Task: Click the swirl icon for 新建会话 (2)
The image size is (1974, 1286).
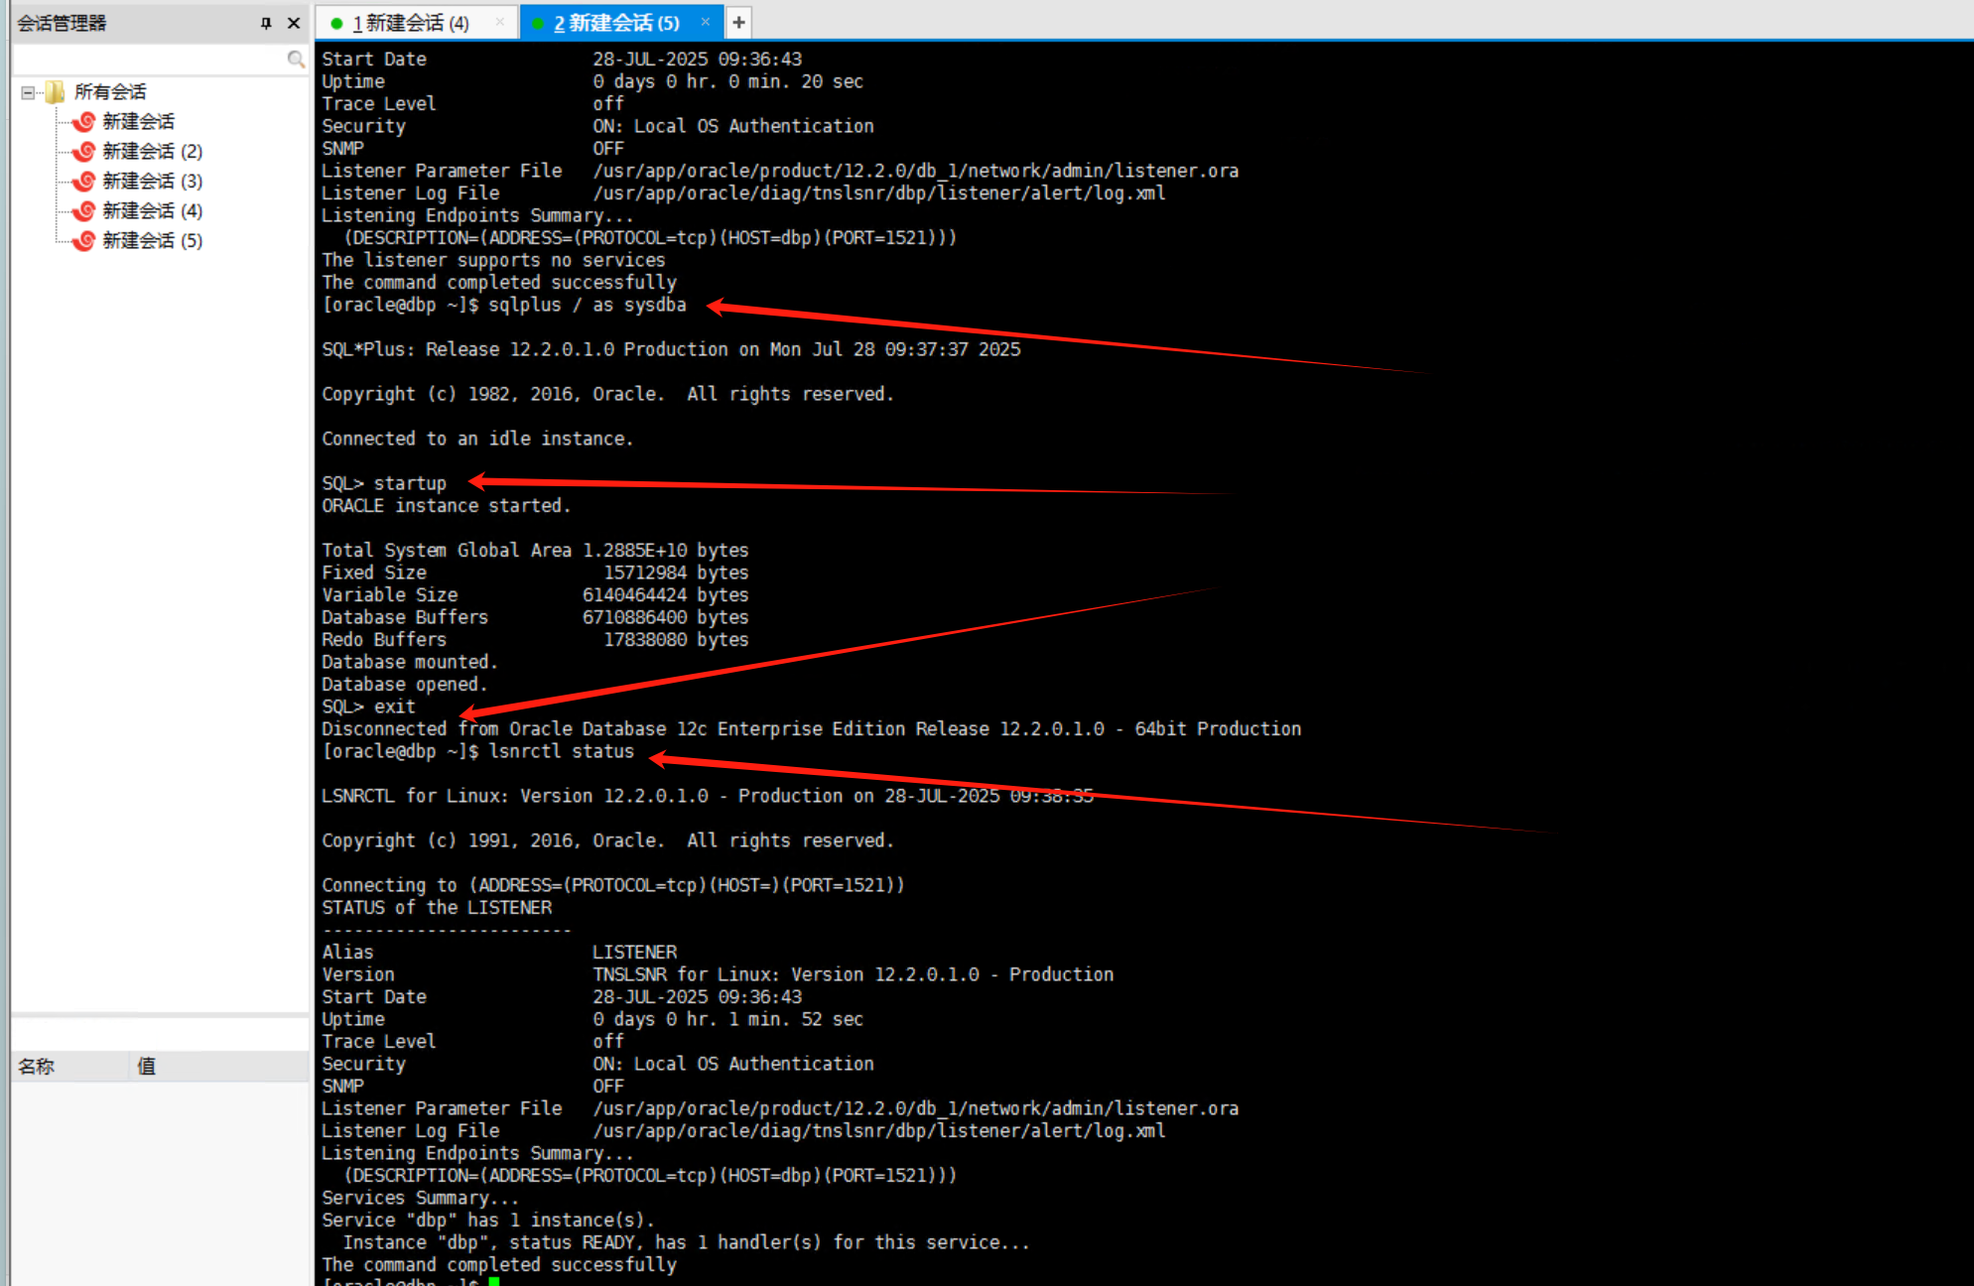Action: click(x=85, y=151)
